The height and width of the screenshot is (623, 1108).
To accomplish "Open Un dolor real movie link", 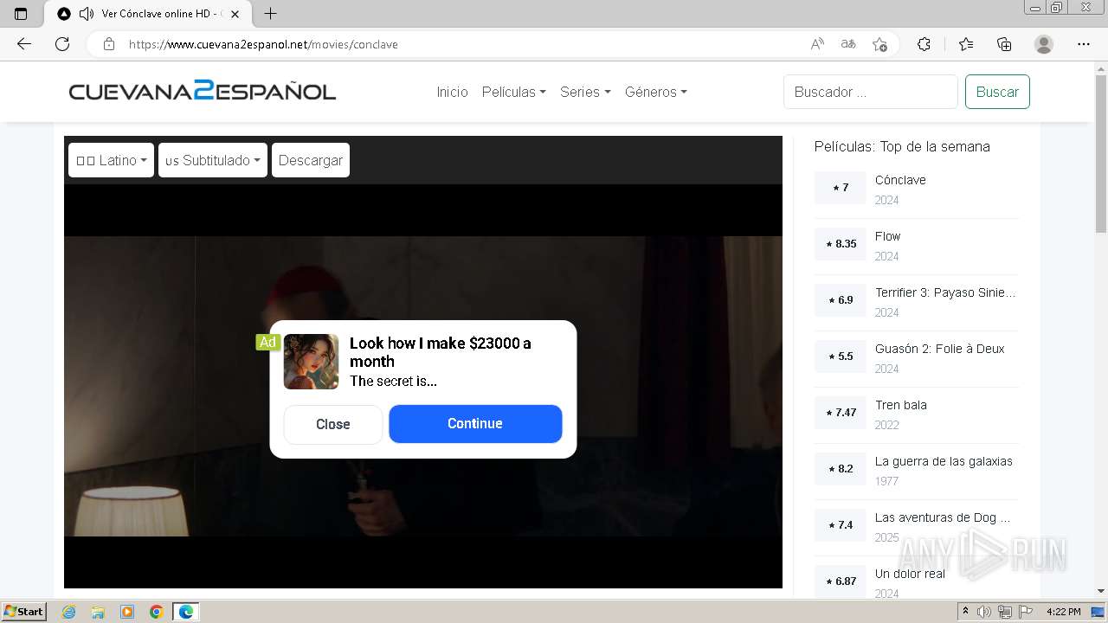I will point(910,574).
